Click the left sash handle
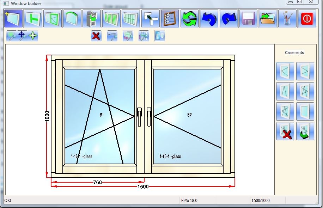 pyautogui.click(x=139, y=117)
